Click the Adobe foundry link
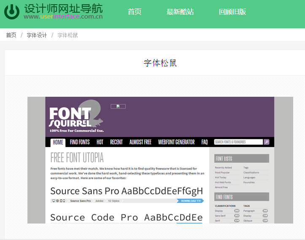Image resolution: width=305 pixels, height=240 pixels. pos(100,201)
